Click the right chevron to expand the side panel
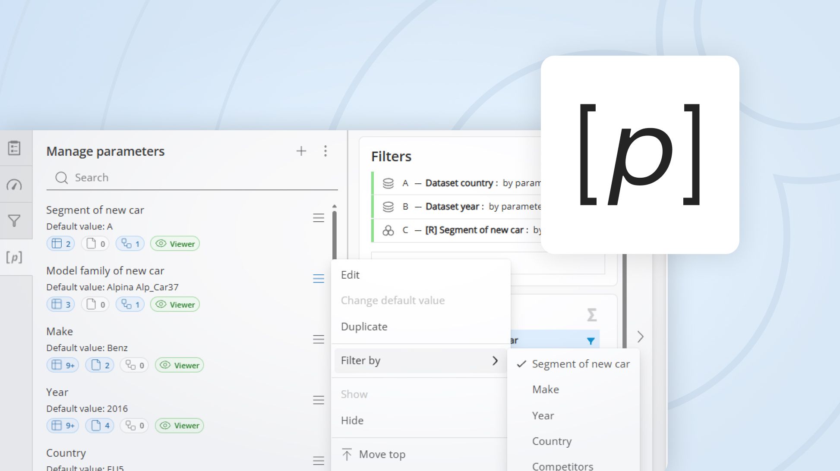The height and width of the screenshot is (471, 840). point(641,337)
